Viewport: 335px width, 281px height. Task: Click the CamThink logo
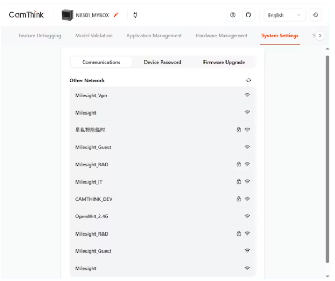[x=26, y=15]
